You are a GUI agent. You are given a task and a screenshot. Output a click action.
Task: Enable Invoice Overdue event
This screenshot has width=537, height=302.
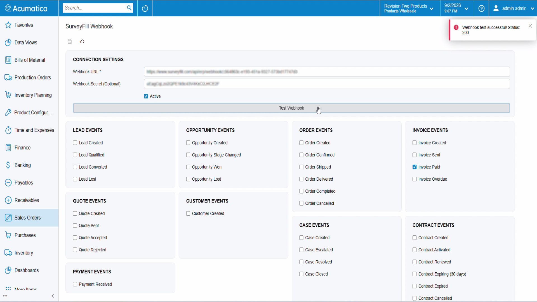click(414, 179)
